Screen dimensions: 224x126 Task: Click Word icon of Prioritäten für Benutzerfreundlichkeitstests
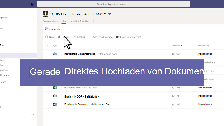click(x=55, y=104)
